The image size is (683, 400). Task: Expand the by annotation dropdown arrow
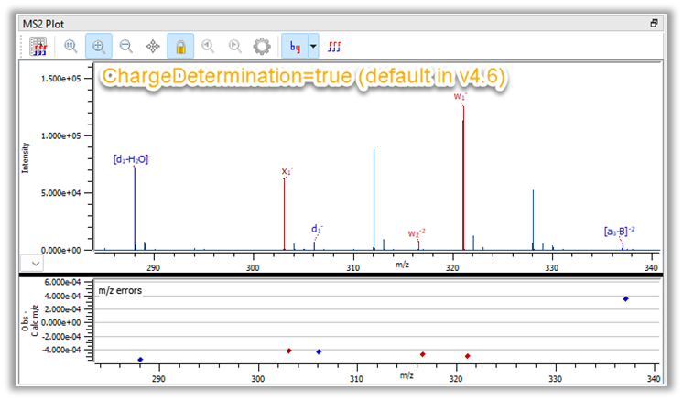313,46
